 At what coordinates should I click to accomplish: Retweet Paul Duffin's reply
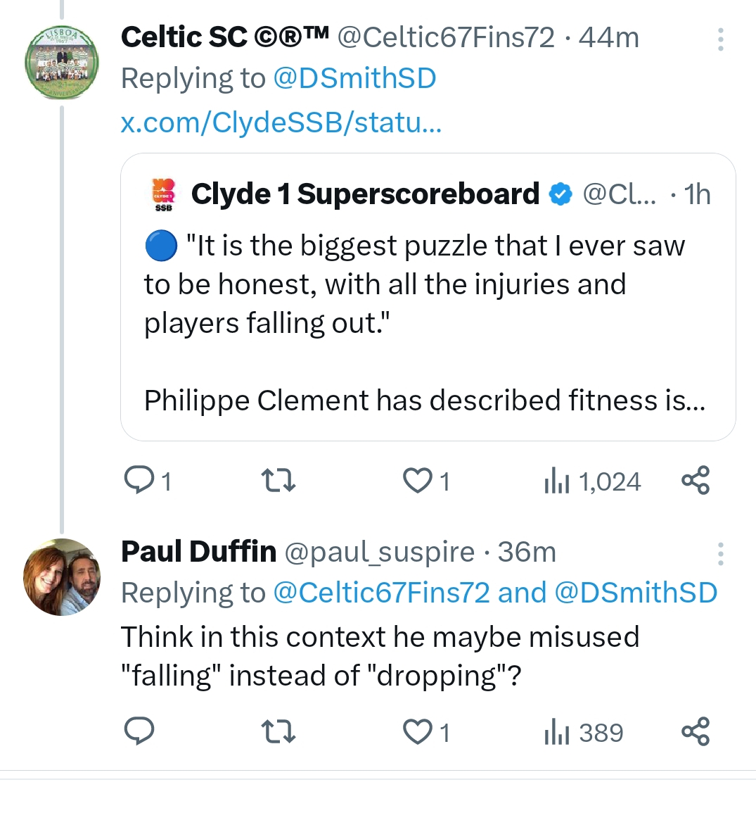tap(278, 732)
